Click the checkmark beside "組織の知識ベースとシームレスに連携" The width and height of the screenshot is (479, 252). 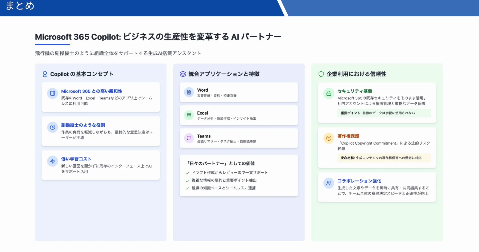(x=187, y=188)
